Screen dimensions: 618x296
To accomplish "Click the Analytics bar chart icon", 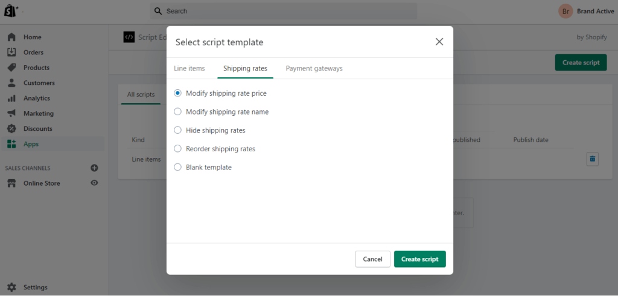I will point(11,98).
